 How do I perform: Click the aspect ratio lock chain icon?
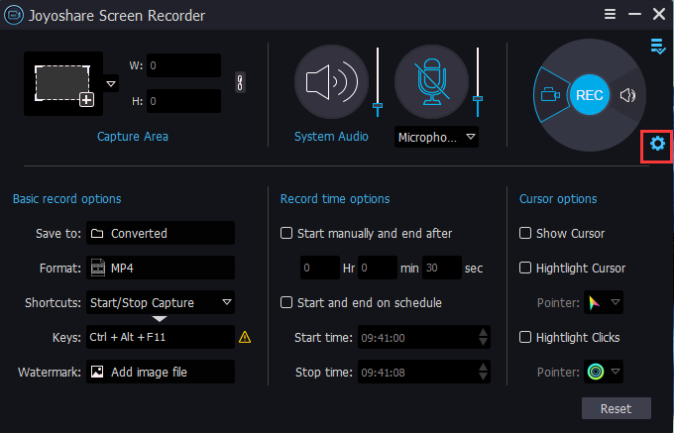[240, 82]
